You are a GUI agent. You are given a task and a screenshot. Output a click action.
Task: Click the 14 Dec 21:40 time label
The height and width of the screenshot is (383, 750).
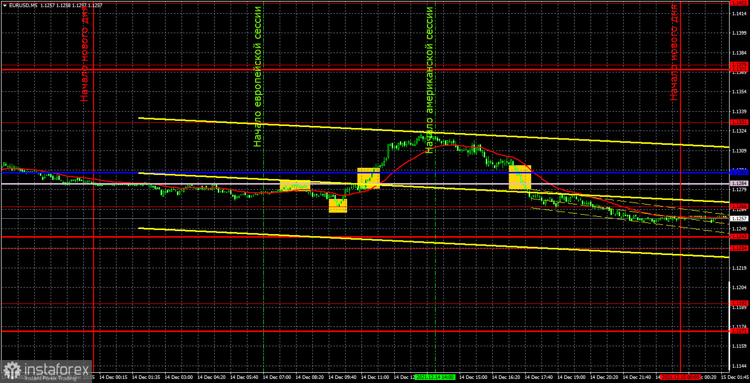click(x=638, y=377)
